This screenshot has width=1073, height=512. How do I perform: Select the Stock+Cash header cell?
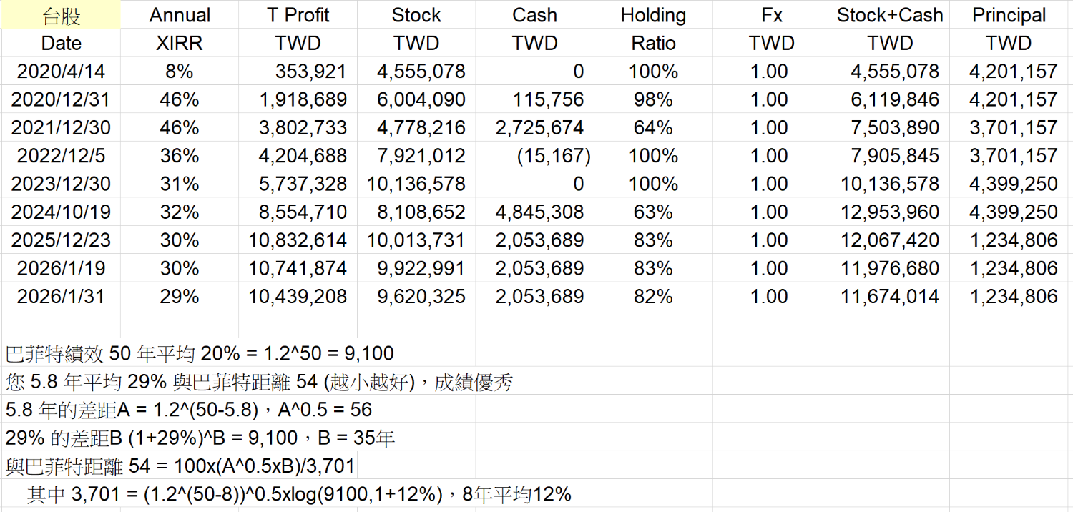click(x=890, y=15)
